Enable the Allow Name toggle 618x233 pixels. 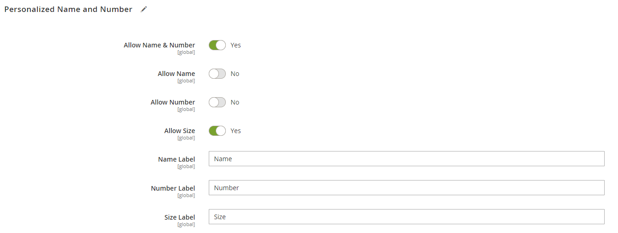[x=217, y=74]
